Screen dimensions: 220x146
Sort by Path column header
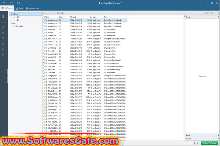pyautogui.click(x=105, y=17)
